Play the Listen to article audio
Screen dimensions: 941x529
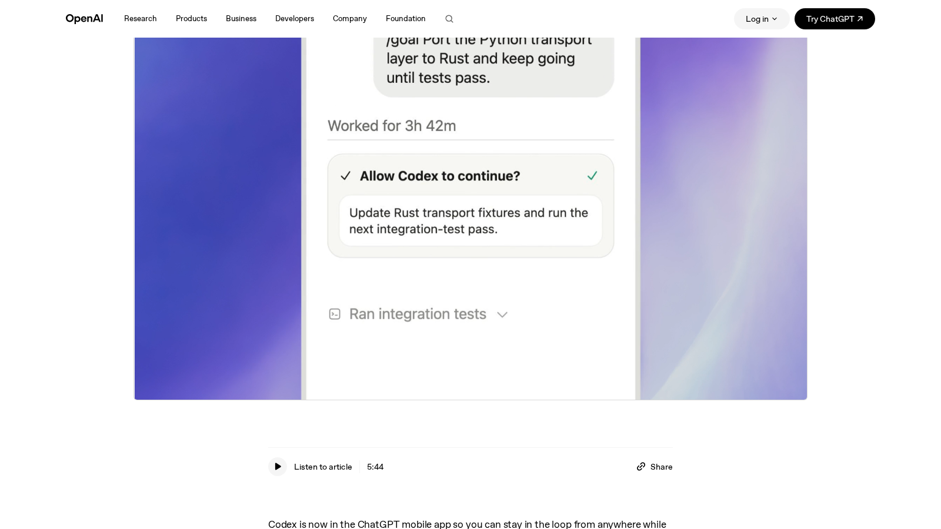click(278, 467)
